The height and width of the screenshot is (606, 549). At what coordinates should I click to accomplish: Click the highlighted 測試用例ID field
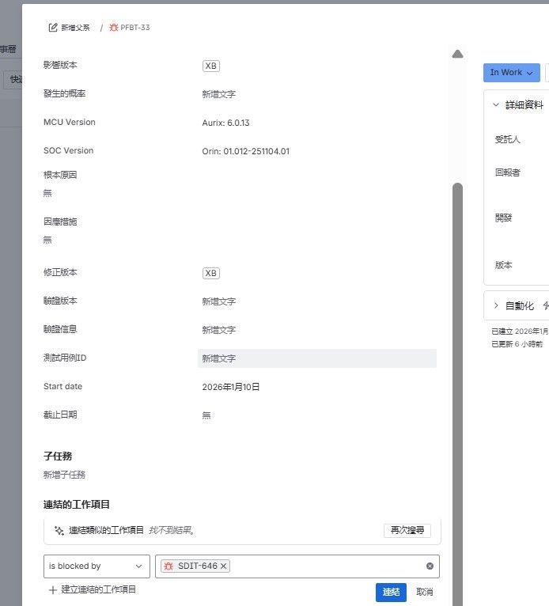316,358
